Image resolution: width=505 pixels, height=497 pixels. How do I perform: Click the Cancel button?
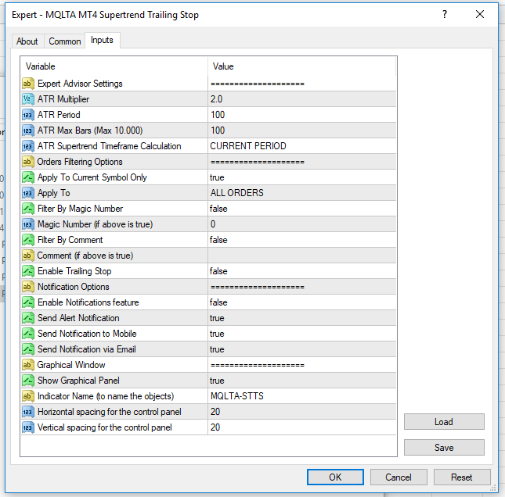point(399,477)
